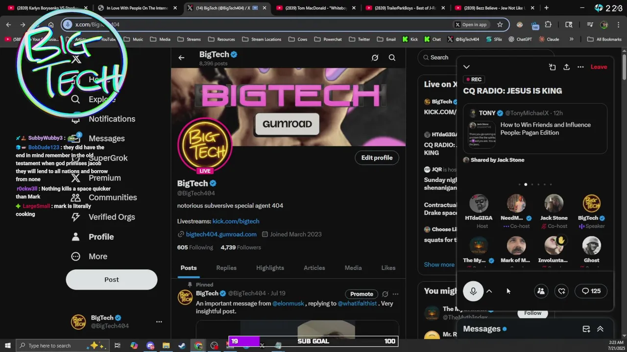Leave the CQ Radio Space

tap(599, 67)
